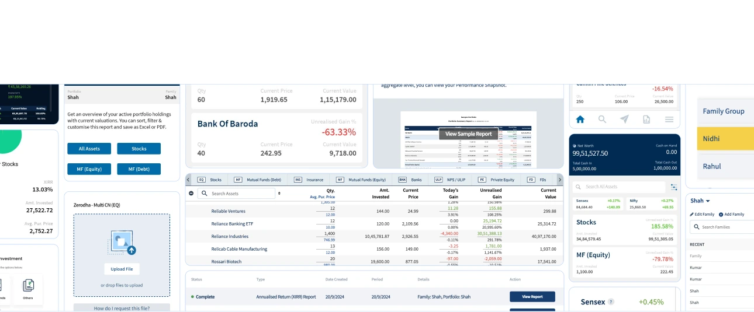Click the PE badge icon for Private Equity

coord(482,180)
